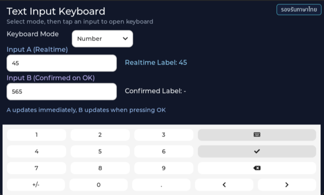
Task: Click the Confirmed Label: - text
Action: click(x=156, y=91)
